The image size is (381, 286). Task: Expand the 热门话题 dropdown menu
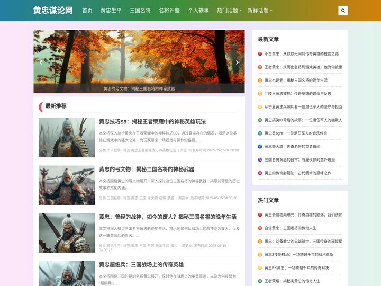click(229, 11)
